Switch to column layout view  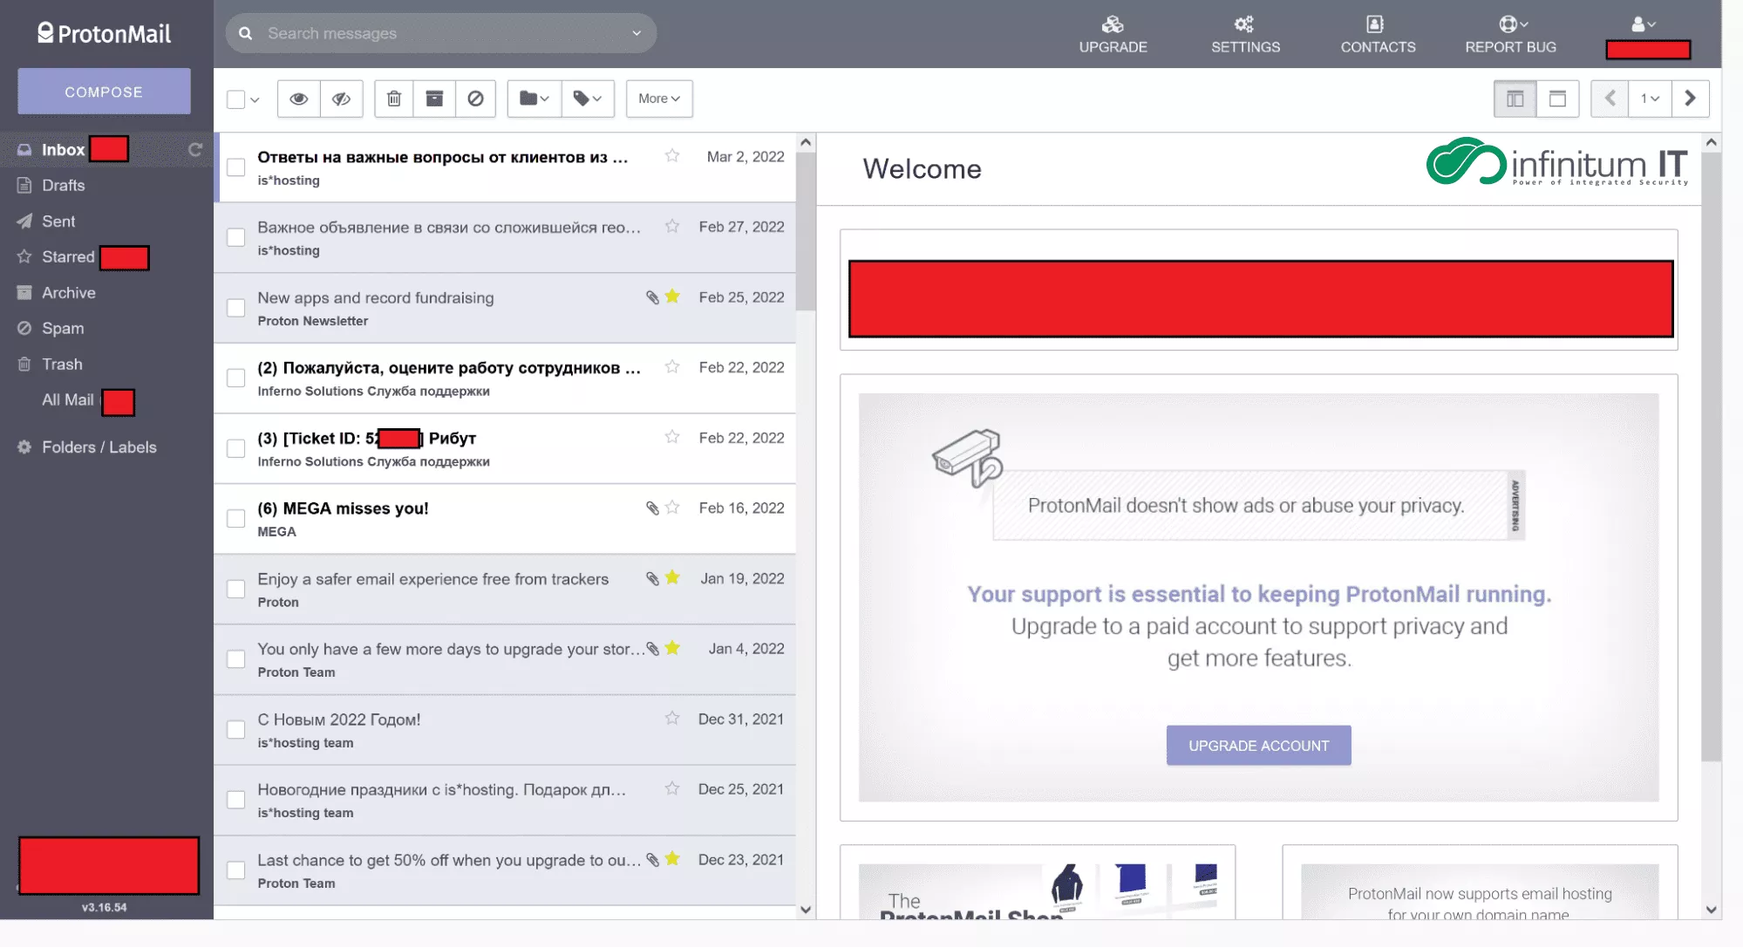tap(1515, 99)
